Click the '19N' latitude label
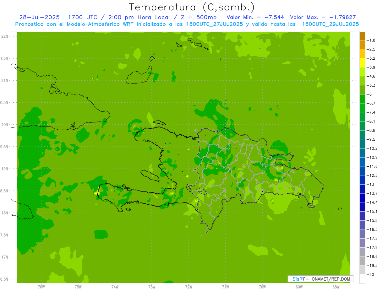This screenshot has width=377, height=291. coord(5,169)
